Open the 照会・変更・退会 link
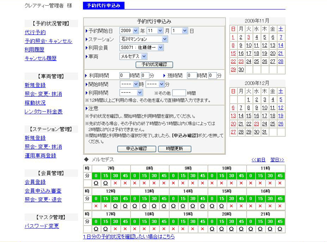 coord(43,200)
